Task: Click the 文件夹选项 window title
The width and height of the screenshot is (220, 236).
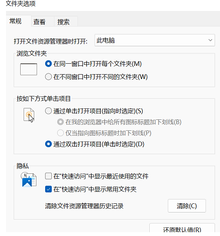Action: pyautogui.click(x=21, y=4)
